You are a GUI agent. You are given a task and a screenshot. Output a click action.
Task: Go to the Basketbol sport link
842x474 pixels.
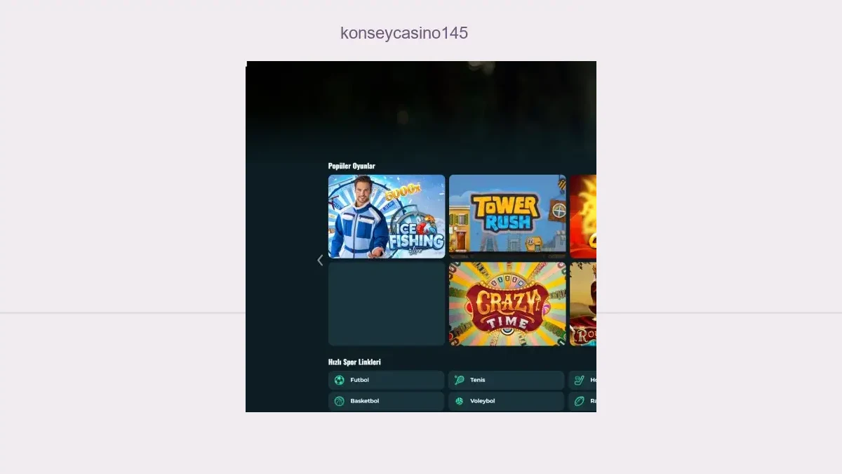386,402
